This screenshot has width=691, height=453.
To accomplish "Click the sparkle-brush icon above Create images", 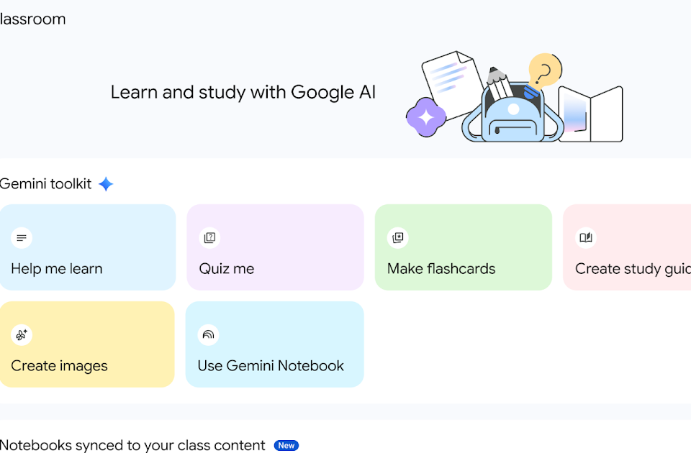I will [x=21, y=335].
